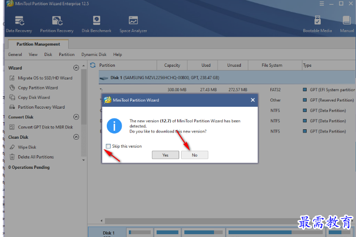Viewport: 356px width, 237px height.
Task: Refresh the partition list
Action: (93, 65)
